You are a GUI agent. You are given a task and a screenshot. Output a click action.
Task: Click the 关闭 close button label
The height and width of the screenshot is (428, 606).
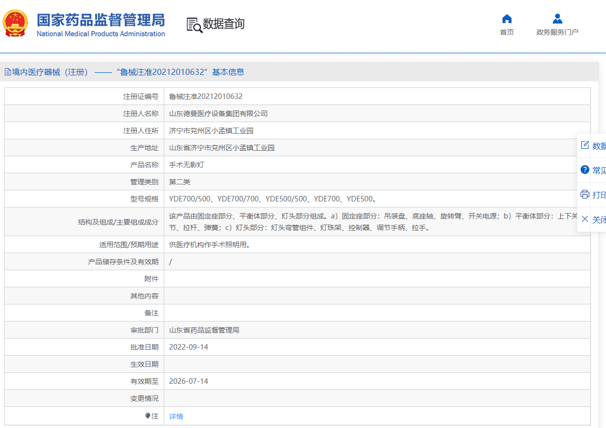click(599, 220)
